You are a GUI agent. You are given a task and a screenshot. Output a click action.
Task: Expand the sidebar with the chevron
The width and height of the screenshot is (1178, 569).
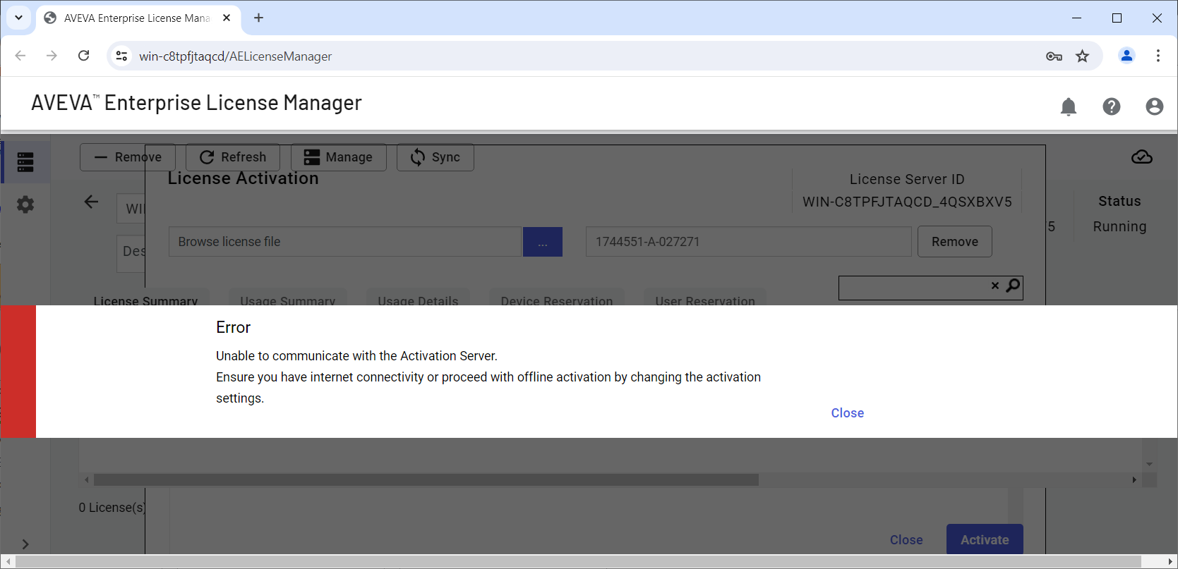[25, 544]
